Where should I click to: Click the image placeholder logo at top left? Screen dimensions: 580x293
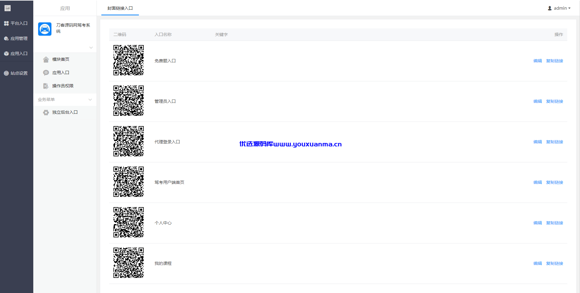point(8,8)
